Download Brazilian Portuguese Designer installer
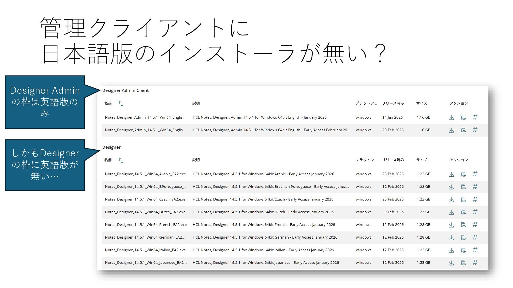 click(x=451, y=187)
